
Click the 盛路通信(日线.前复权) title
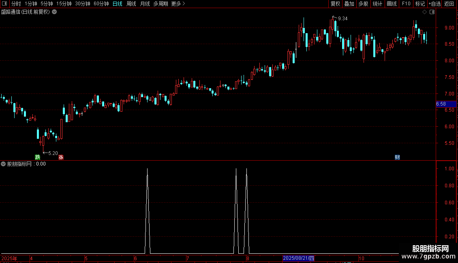pos(26,12)
